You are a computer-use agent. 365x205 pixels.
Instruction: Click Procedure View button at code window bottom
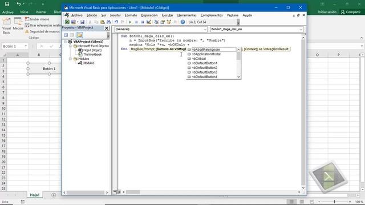pyautogui.click(x=115, y=192)
